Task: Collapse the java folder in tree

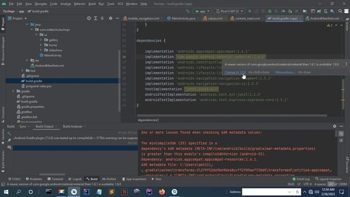Action: 27,24
